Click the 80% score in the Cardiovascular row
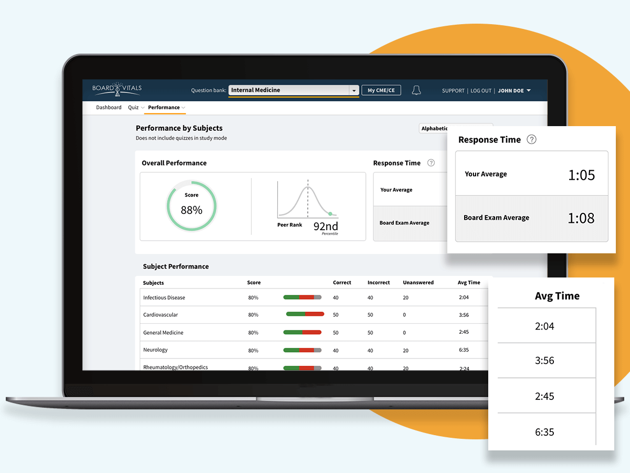The image size is (630, 473). pyautogui.click(x=253, y=315)
